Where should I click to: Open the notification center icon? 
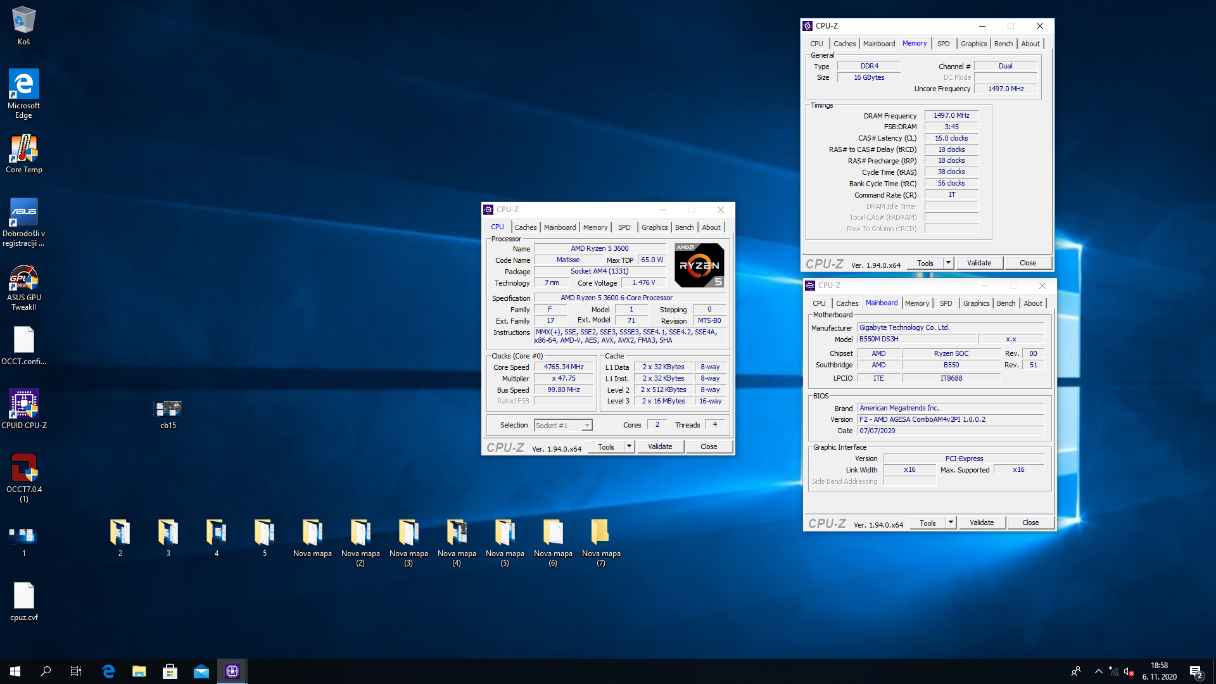pyautogui.click(x=1196, y=671)
